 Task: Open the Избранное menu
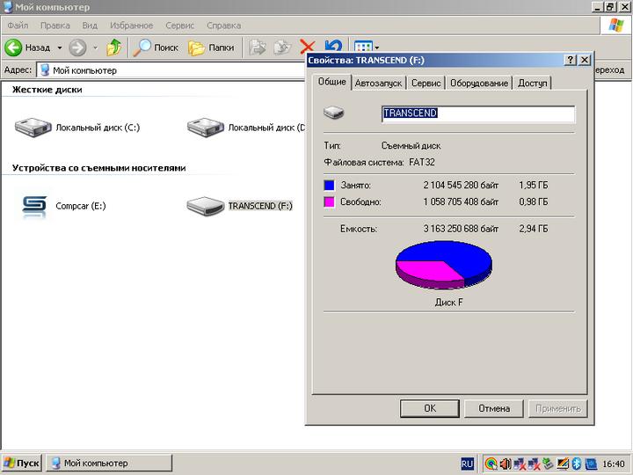[131, 26]
